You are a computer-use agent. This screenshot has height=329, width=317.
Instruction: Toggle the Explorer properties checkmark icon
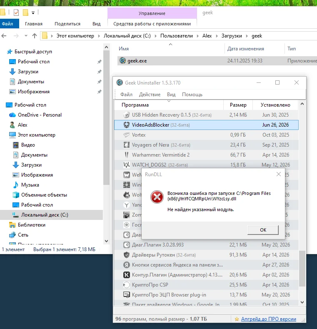pyautogui.click(x=16, y=12)
